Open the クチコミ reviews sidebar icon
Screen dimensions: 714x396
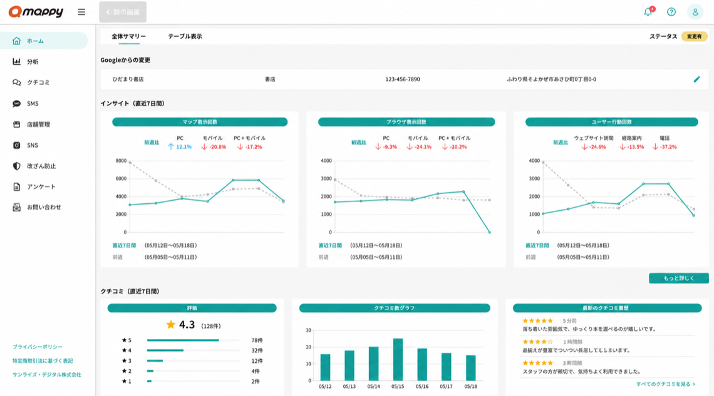[17, 83]
